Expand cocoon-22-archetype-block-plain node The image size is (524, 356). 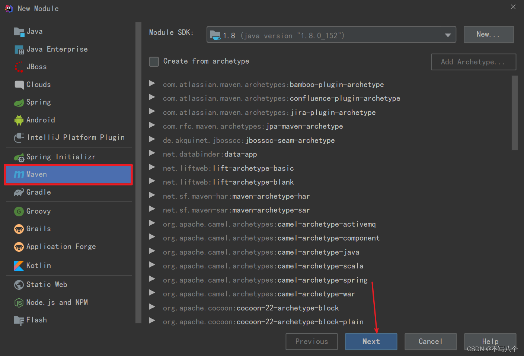point(152,321)
